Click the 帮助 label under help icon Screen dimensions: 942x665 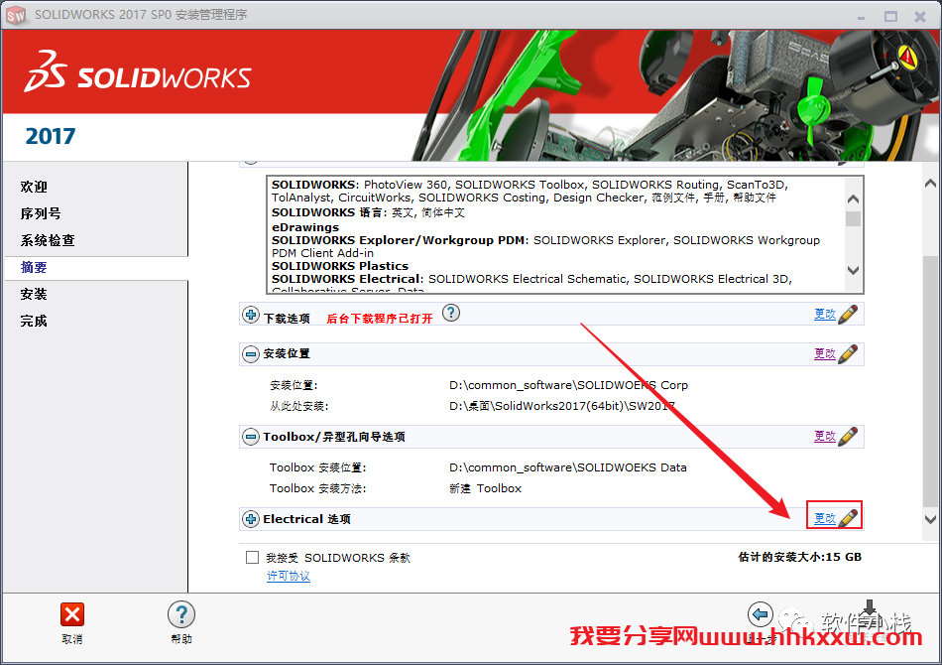[x=180, y=639]
